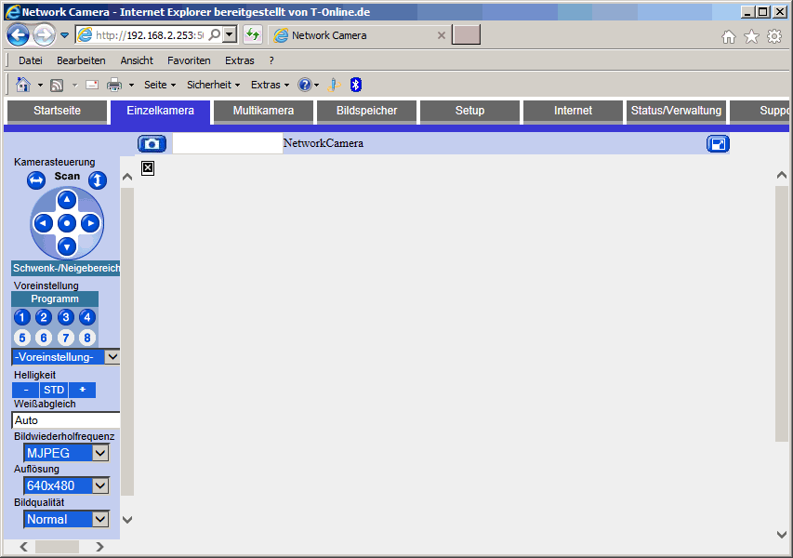
Task: Click the center home position button
Action: [x=67, y=223]
